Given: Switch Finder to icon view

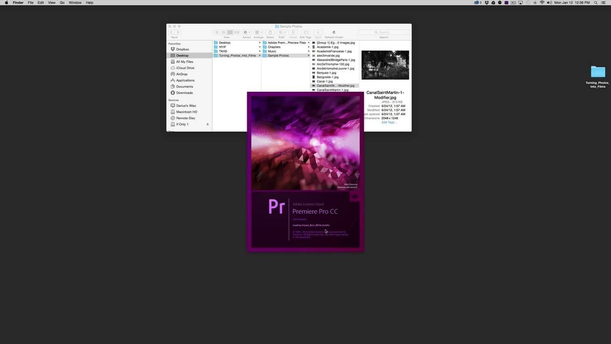Looking at the screenshot, I should (x=217, y=32).
